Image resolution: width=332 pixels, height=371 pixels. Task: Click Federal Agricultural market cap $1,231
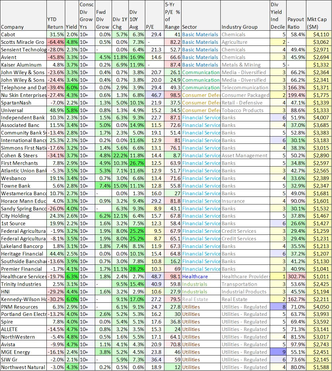click(319, 238)
